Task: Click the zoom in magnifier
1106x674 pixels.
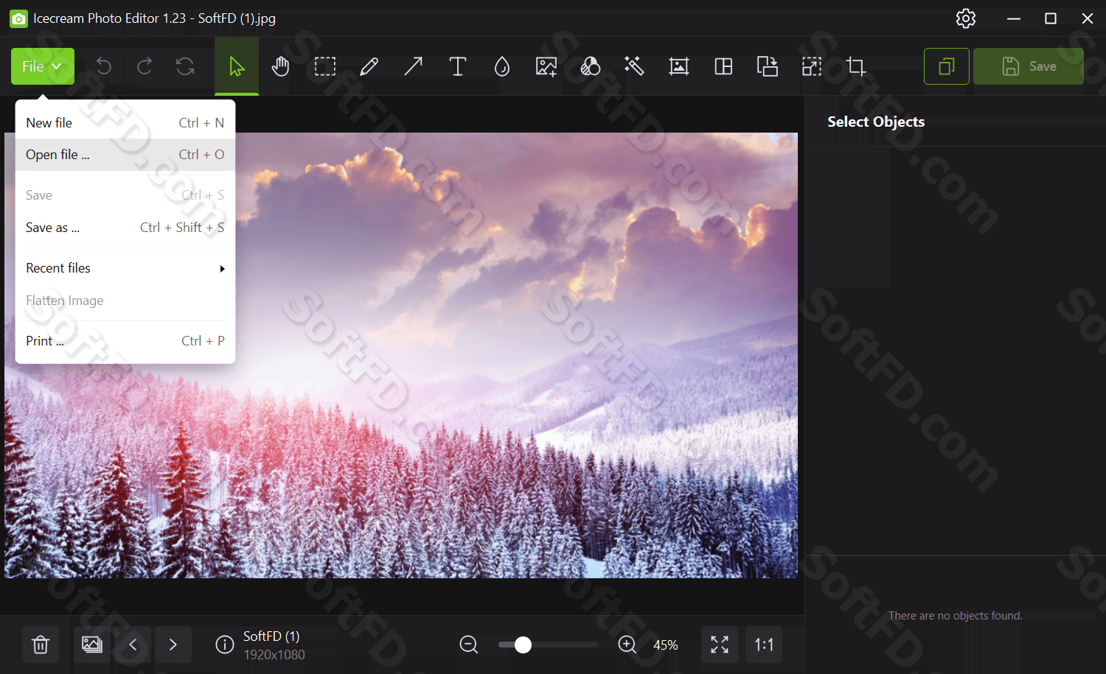Action: [627, 645]
